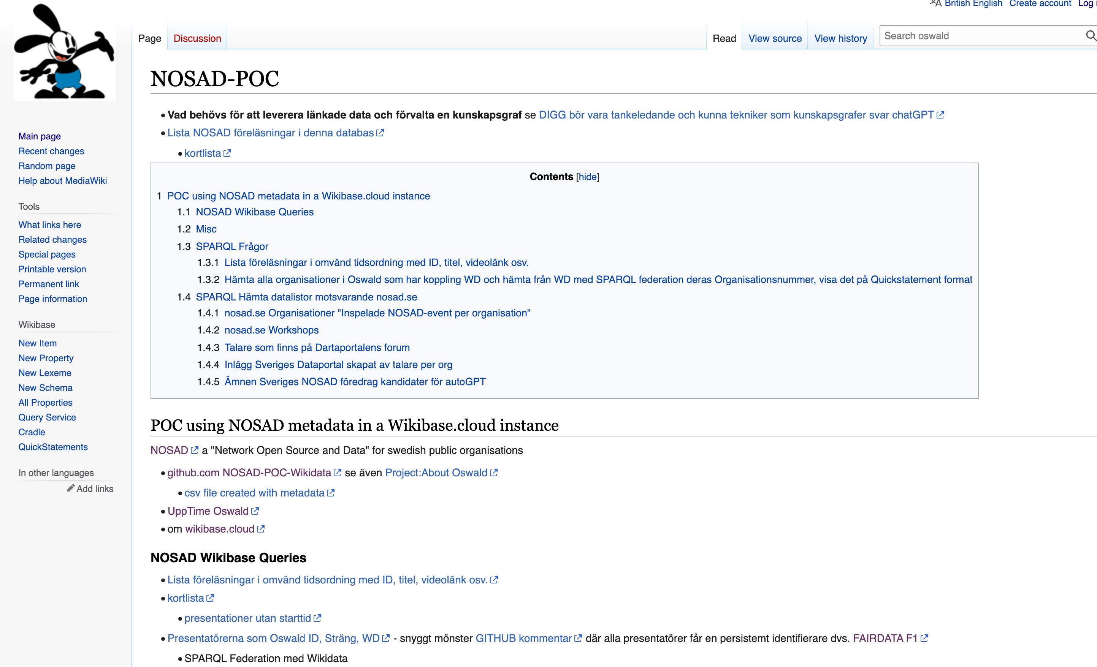Viewport: 1097px width, 667px height.
Task: Click the external-link icon after FAIRDATA F1
Action: click(x=924, y=639)
